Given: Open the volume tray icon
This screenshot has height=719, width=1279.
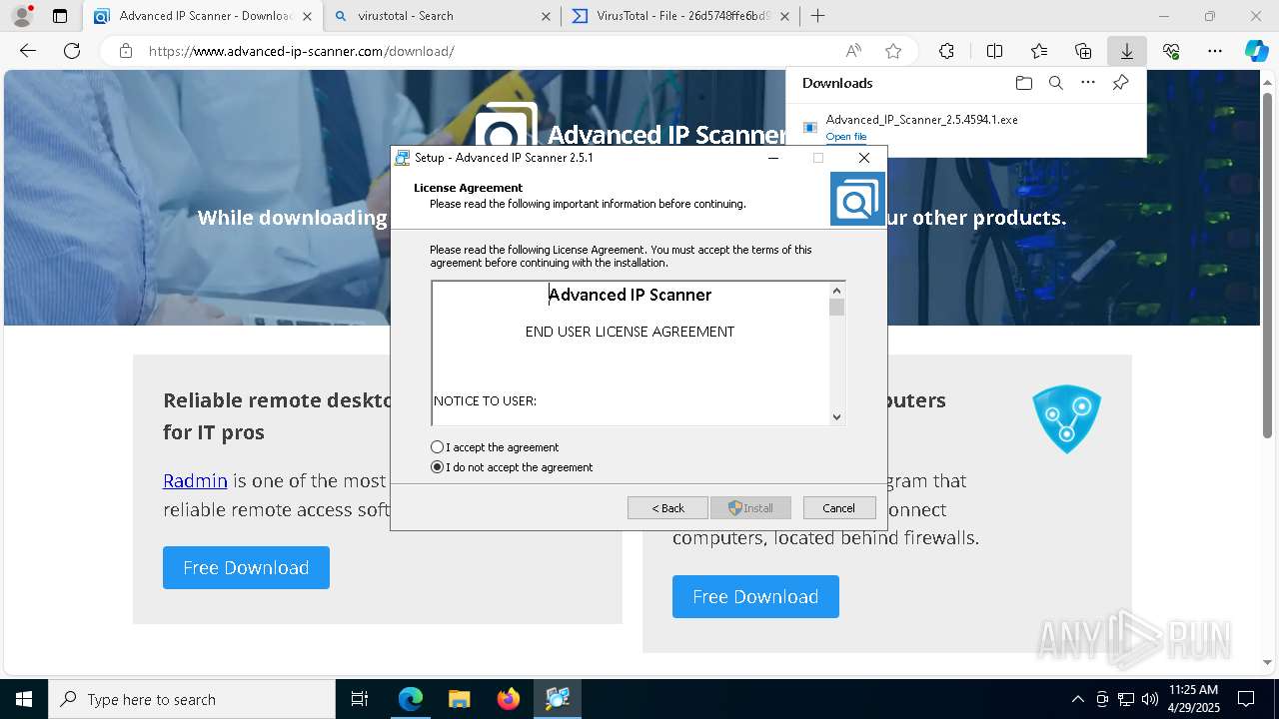Looking at the screenshot, I should (x=1149, y=699).
